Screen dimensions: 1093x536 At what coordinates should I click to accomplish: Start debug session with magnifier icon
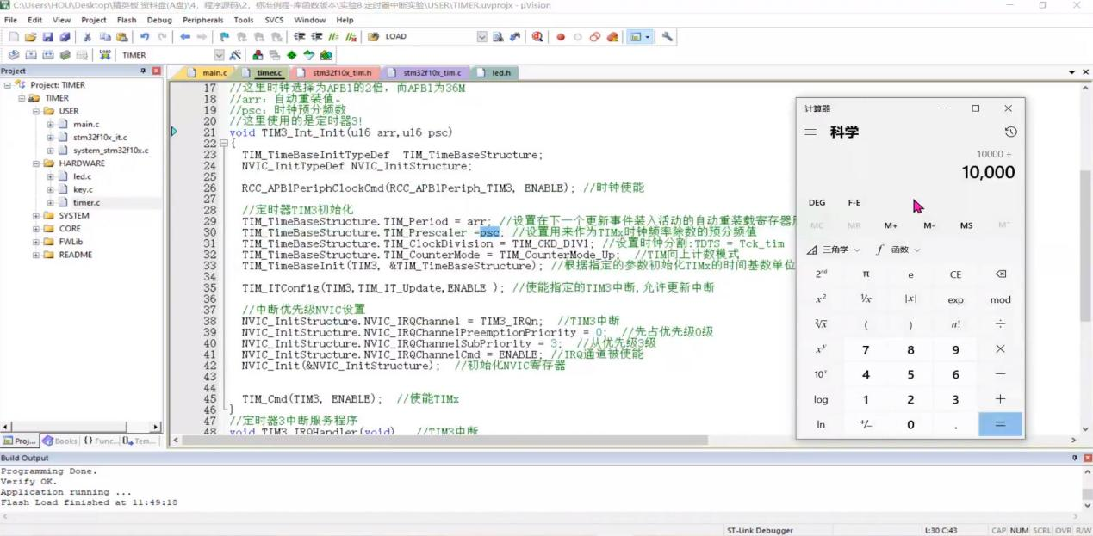click(x=537, y=37)
